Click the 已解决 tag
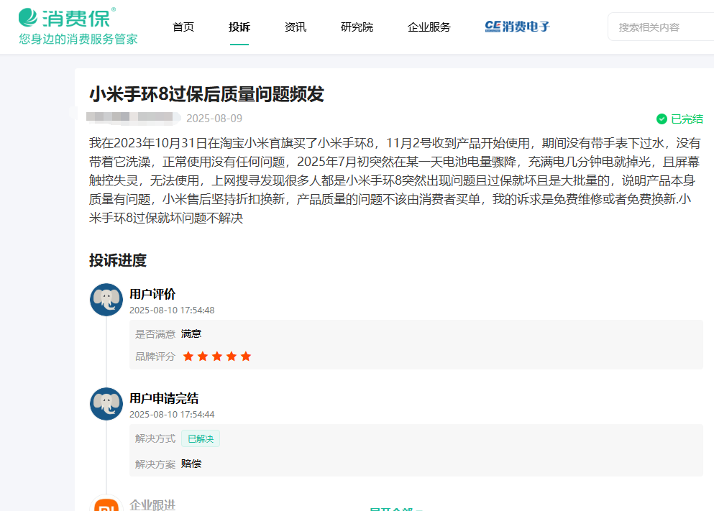The width and height of the screenshot is (714, 511). pos(201,438)
